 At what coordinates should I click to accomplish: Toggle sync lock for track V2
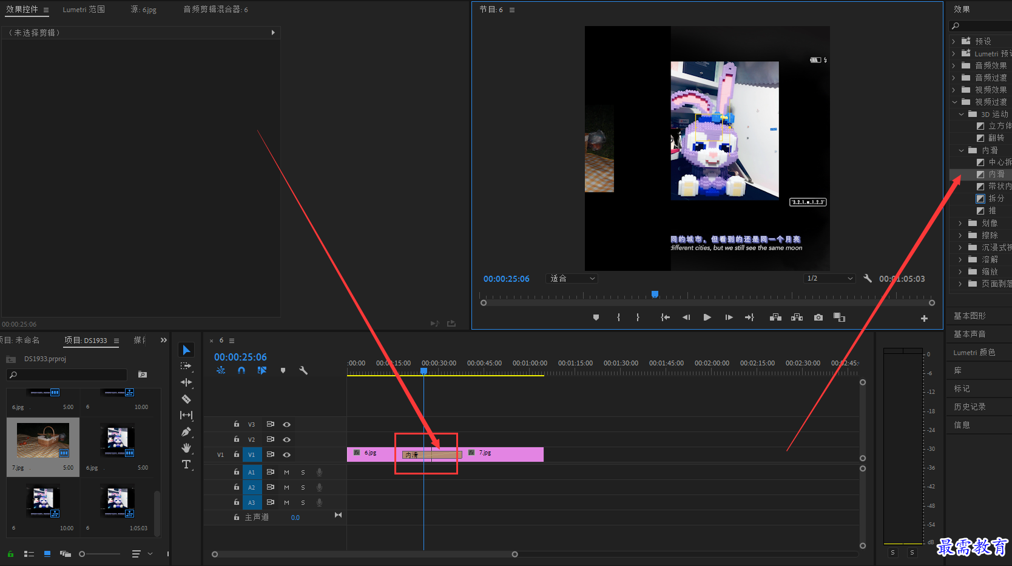(x=271, y=439)
